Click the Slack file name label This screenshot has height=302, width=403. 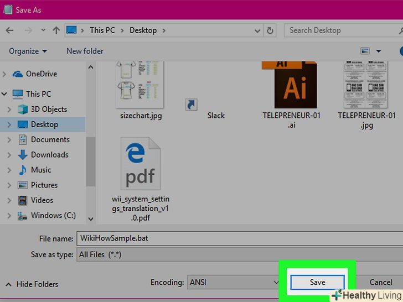(x=216, y=116)
